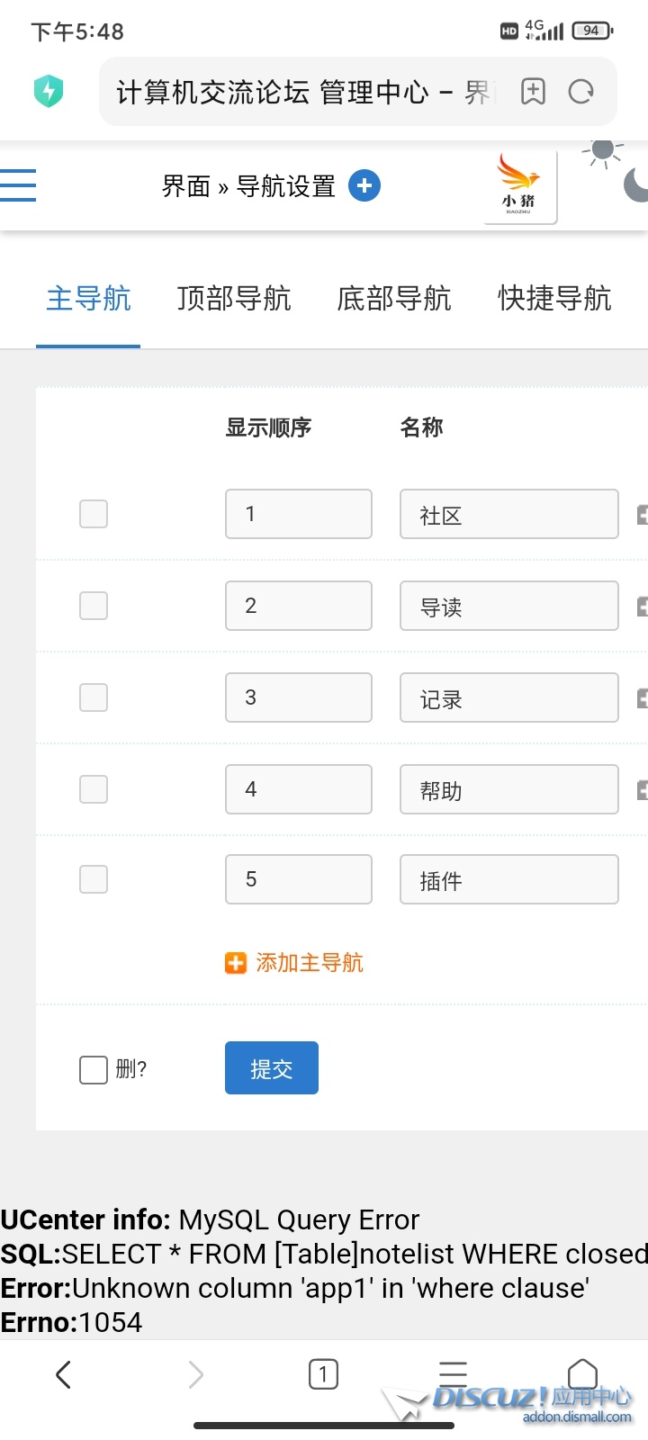Tap the blue plus icon beside 导航设置
This screenshot has width=648, height=1440.
(364, 185)
